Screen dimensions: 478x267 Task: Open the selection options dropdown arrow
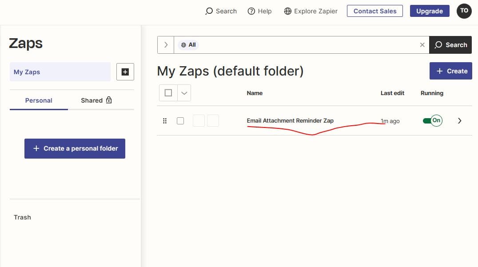(x=184, y=92)
